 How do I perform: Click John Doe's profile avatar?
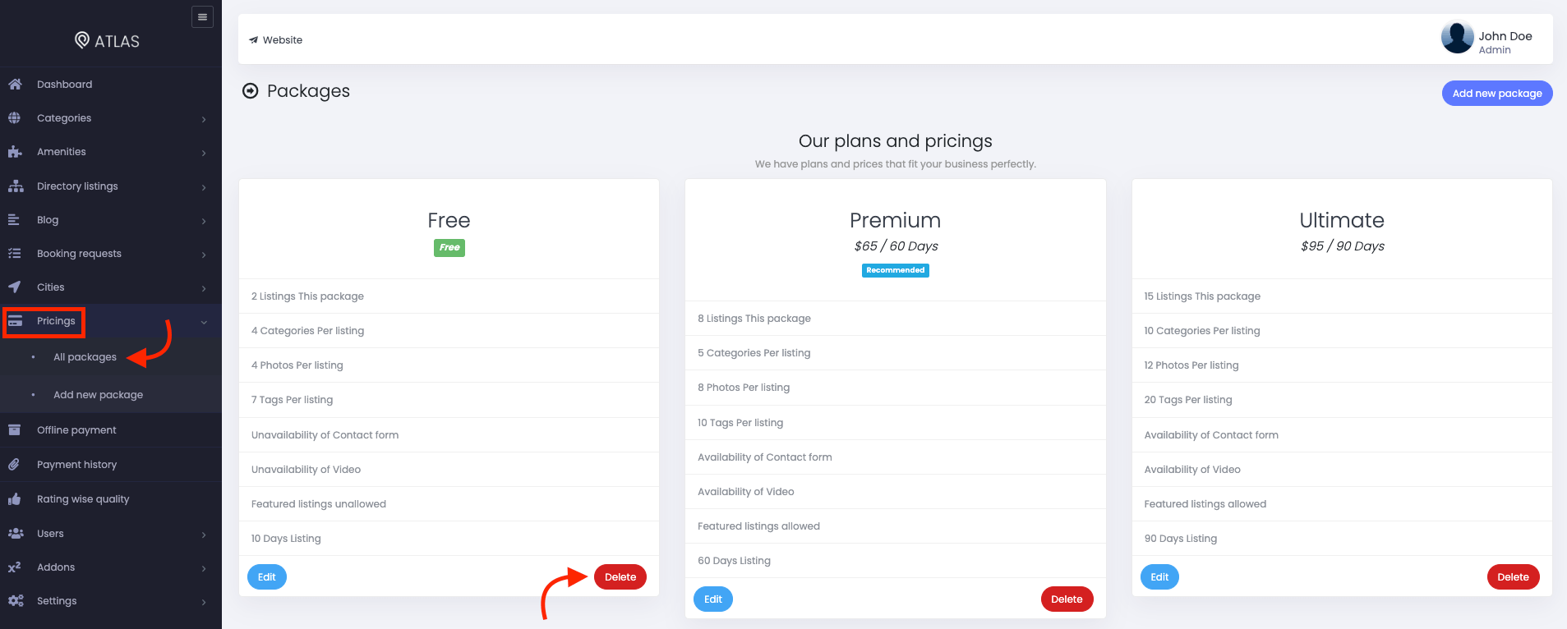pos(1457,38)
